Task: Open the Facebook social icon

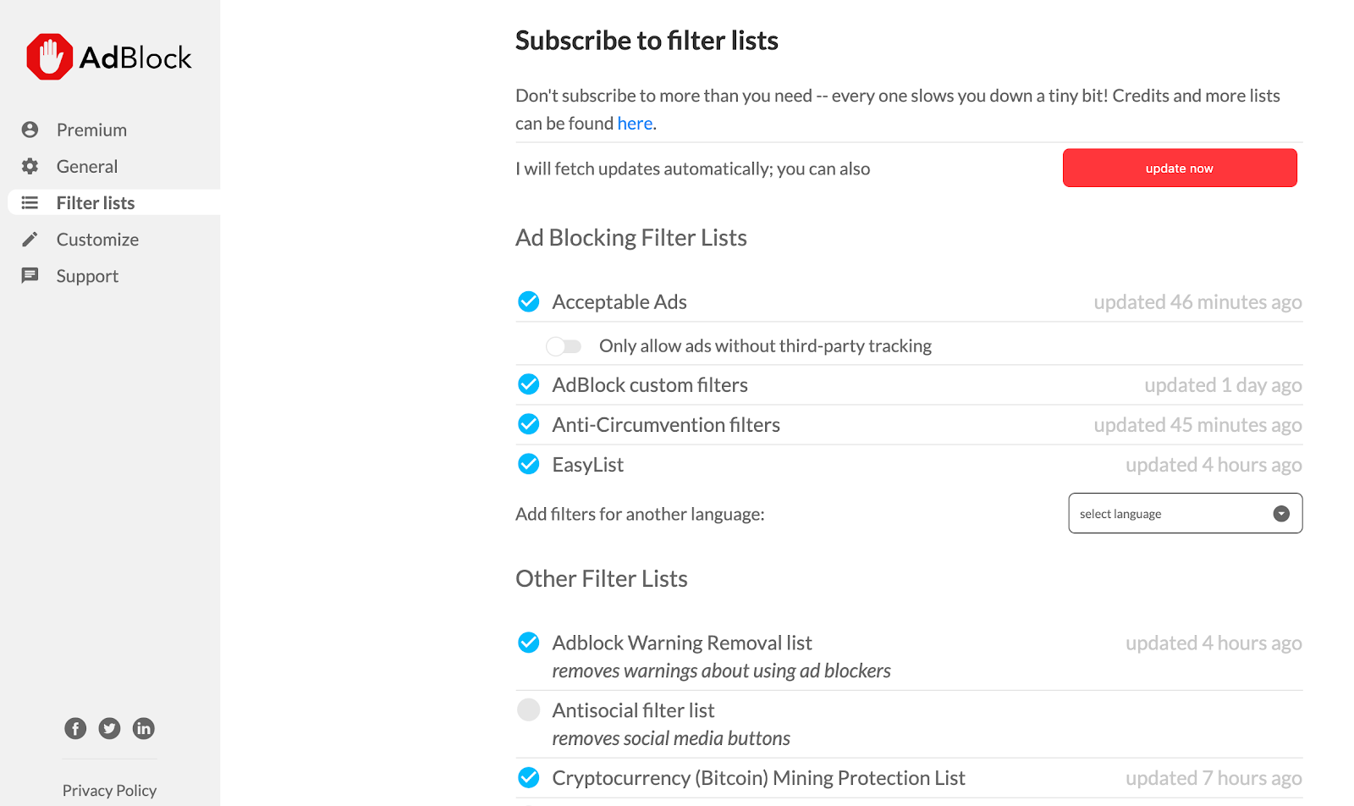Action: tap(75, 728)
